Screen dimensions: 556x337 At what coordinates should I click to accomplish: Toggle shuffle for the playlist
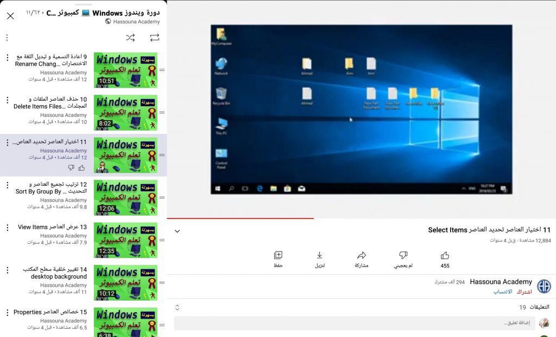coord(130,37)
